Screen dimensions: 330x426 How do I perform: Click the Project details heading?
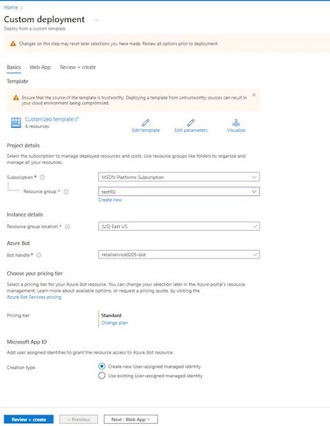(x=23, y=146)
